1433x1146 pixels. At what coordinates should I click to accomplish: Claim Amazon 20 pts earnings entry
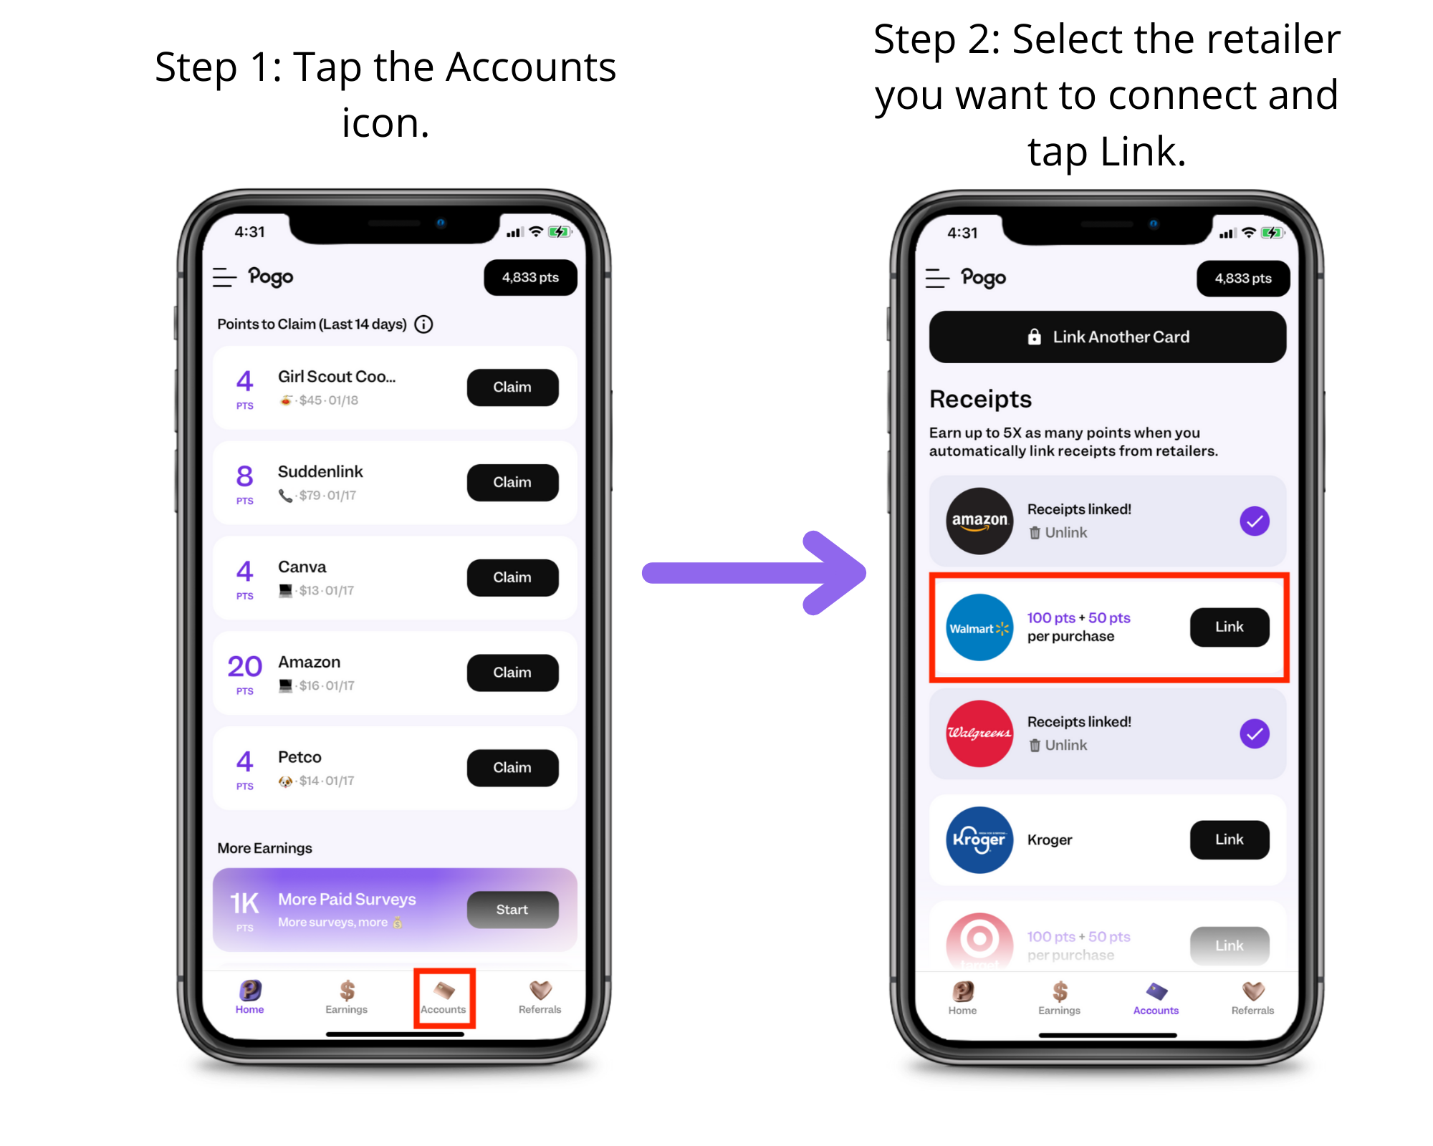click(x=511, y=673)
